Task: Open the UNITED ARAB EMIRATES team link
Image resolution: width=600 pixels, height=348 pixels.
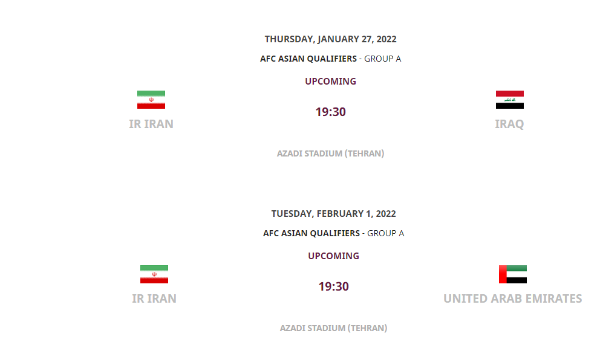Action: 513,298
